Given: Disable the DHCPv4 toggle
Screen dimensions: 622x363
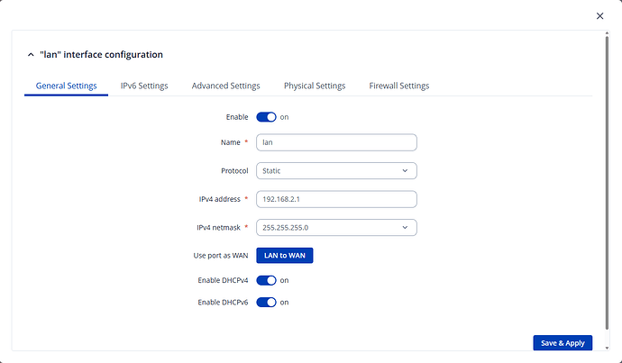Looking at the screenshot, I should (266, 280).
